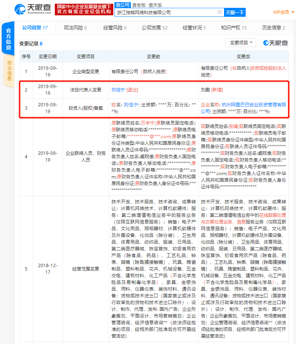Click the row 1 date 2019-09-19

48,72
